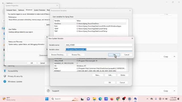Close the System Properties window
The width and height of the screenshot is (182, 102).
[57, 5]
